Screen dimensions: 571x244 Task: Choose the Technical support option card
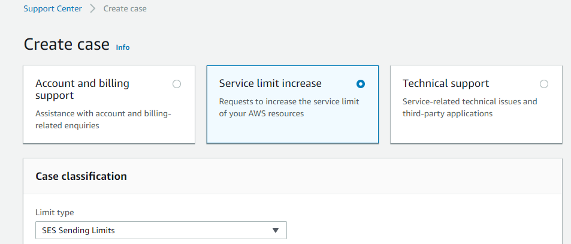476,104
